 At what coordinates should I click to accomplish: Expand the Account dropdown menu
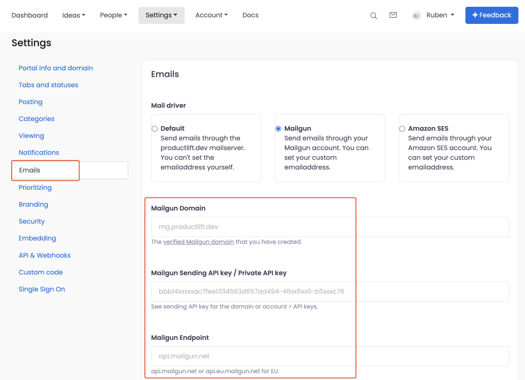(x=211, y=15)
